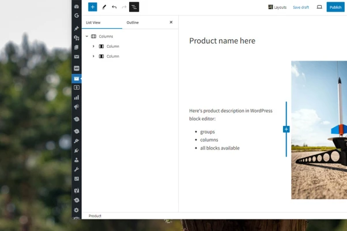This screenshot has width=347, height=231.
Task: Open Analytics bar chart sidebar icon
Action: click(77, 98)
